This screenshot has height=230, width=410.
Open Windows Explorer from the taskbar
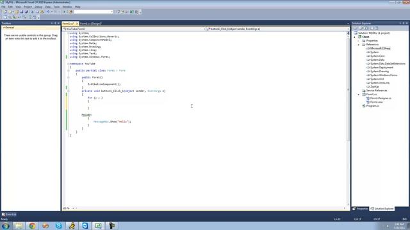coord(19,226)
